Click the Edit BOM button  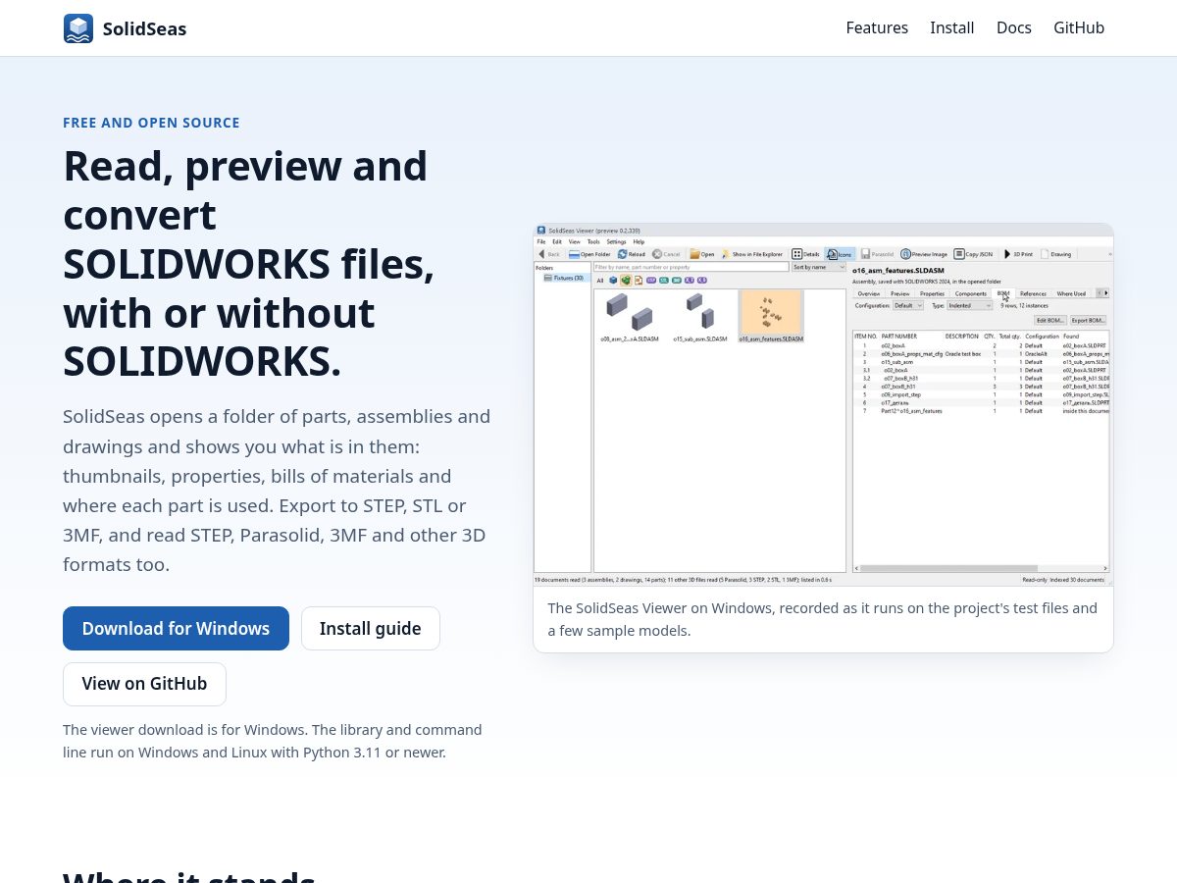[x=1050, y=320]
